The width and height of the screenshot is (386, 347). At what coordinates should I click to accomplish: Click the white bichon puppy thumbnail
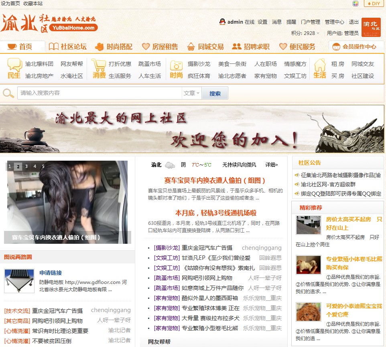[x=309, y=265]
